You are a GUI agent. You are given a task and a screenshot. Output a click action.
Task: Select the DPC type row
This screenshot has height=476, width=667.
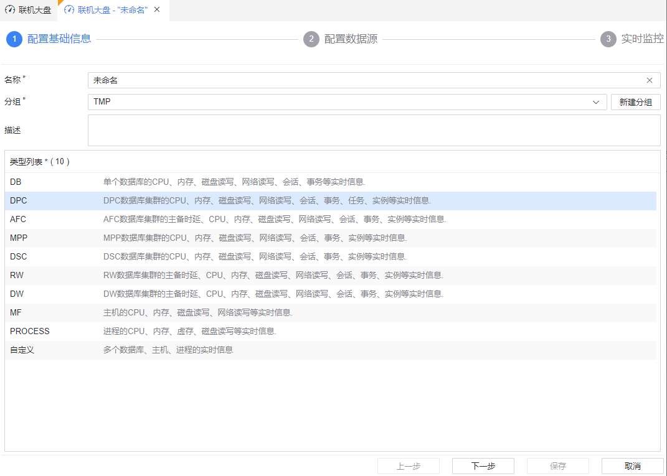pos(331,200)
